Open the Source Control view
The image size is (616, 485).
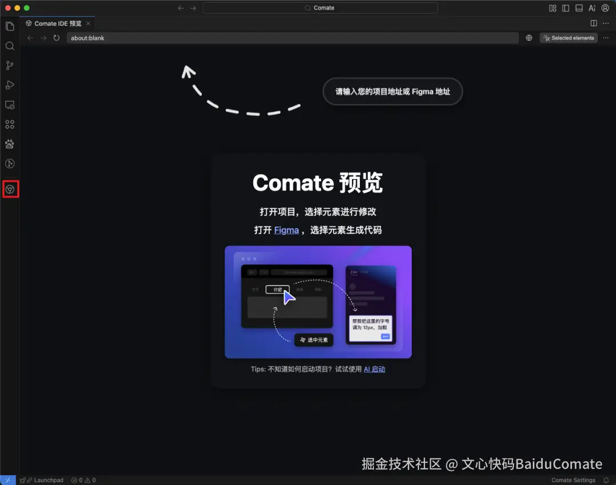click(10, 66)
